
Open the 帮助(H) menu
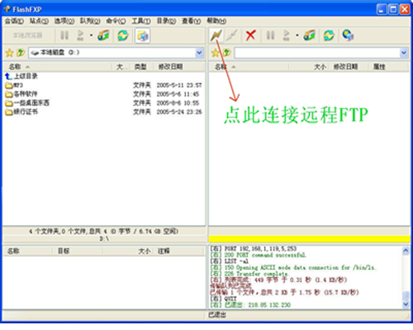(x=216, y=21)
